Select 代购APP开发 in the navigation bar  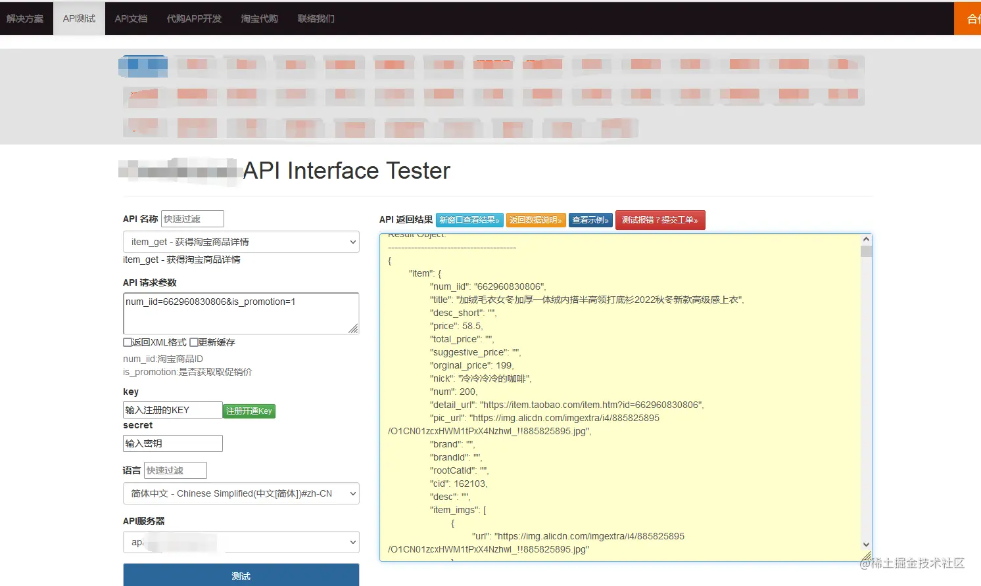point(194,18)
